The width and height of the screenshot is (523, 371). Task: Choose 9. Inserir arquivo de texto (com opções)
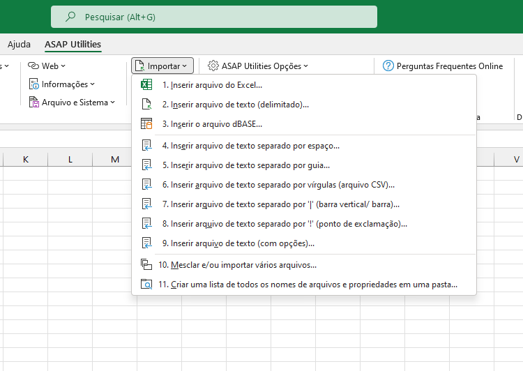click(x=304, y=243)
